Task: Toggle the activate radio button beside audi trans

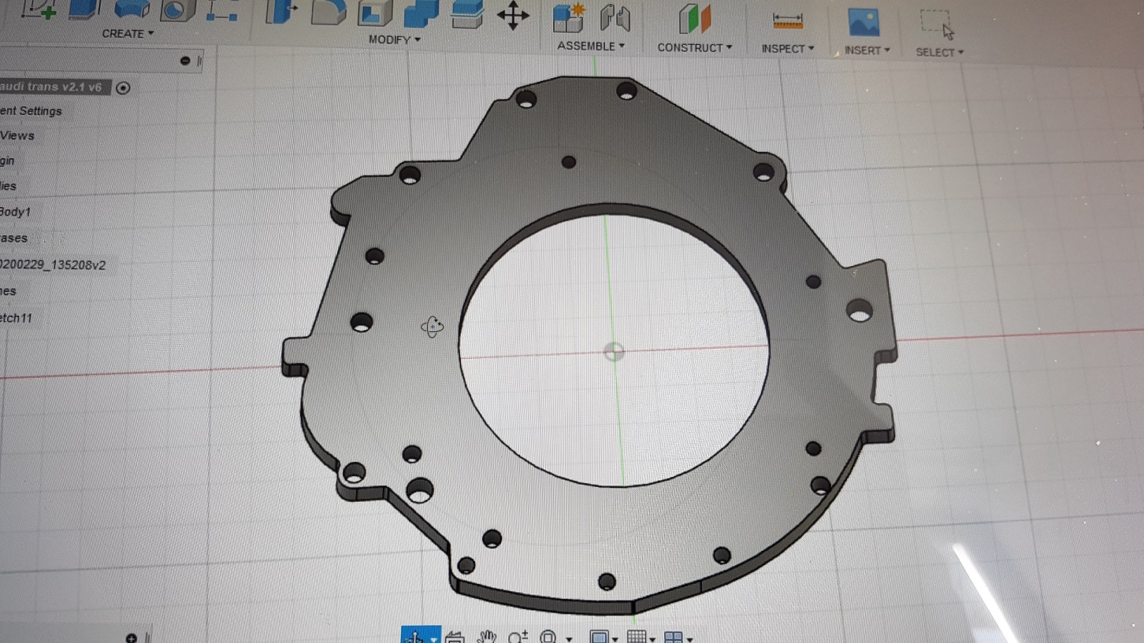Action: pyautogui.click(x=123, y=88)
